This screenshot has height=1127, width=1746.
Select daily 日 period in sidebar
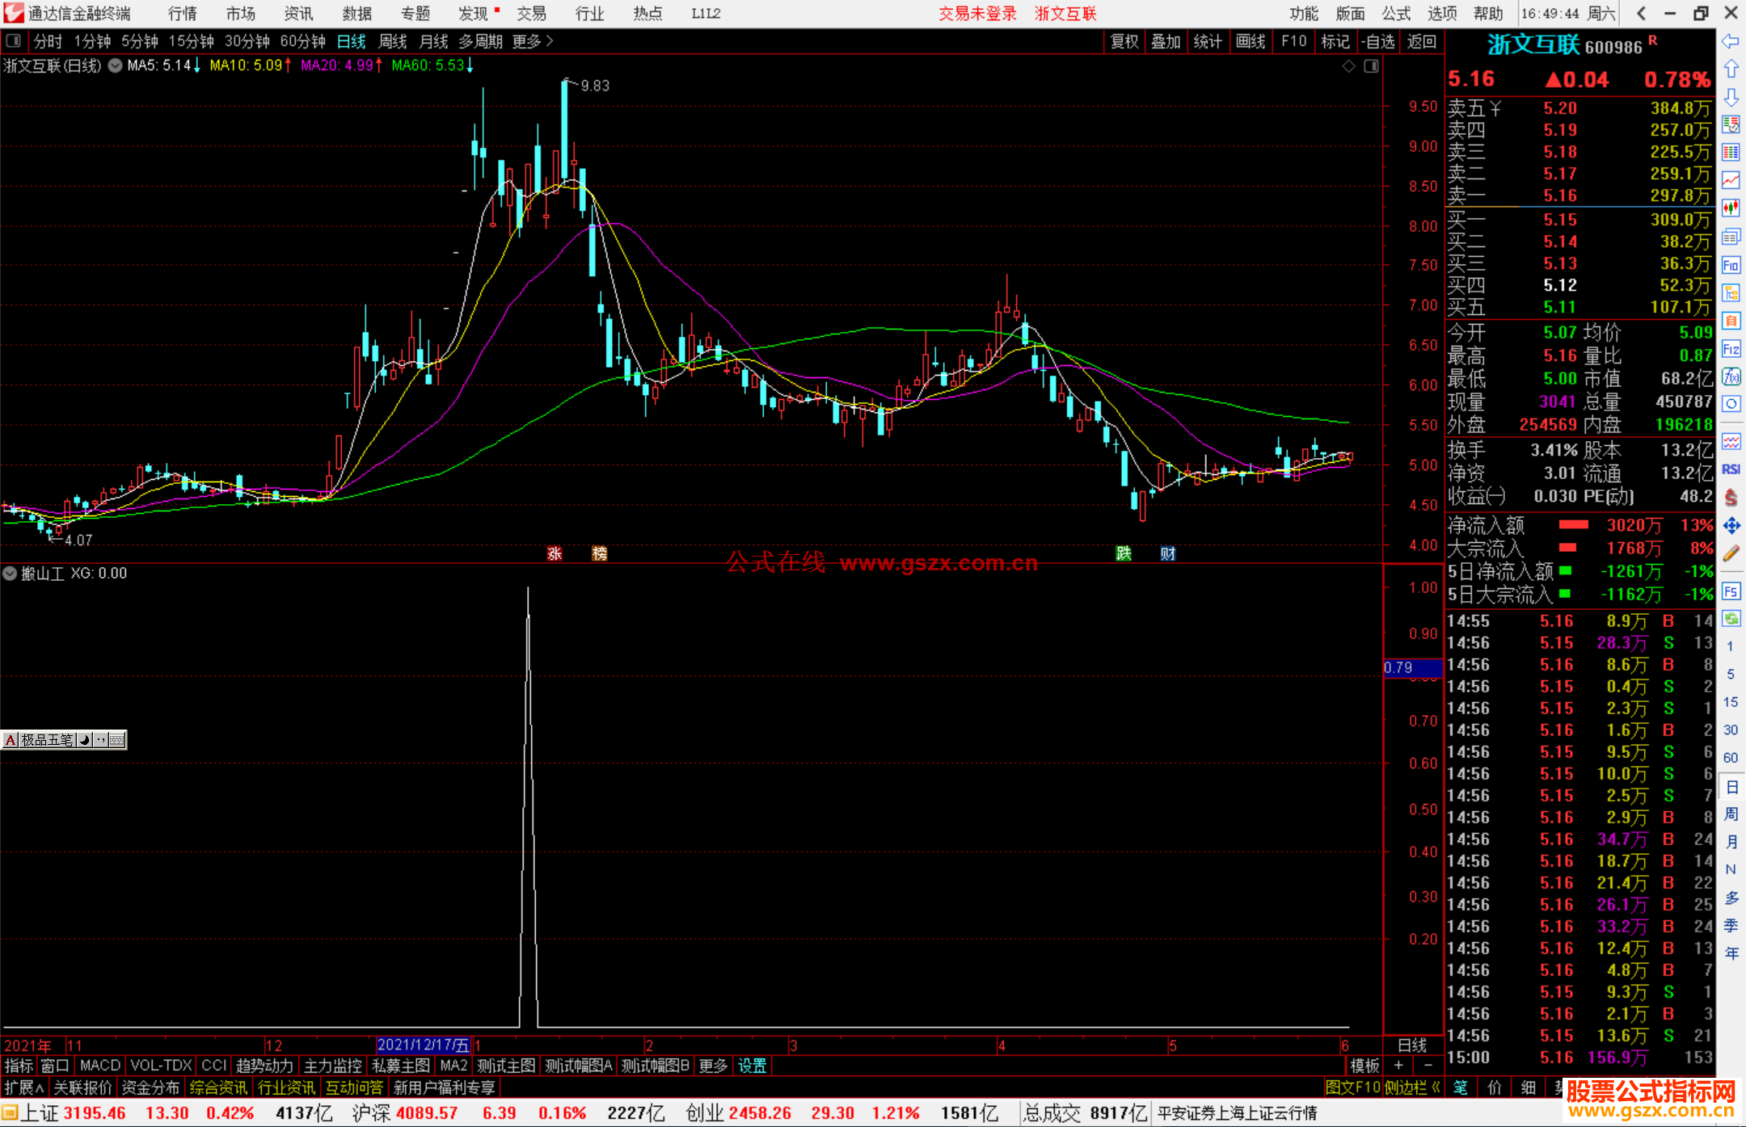click(1731, 786)
